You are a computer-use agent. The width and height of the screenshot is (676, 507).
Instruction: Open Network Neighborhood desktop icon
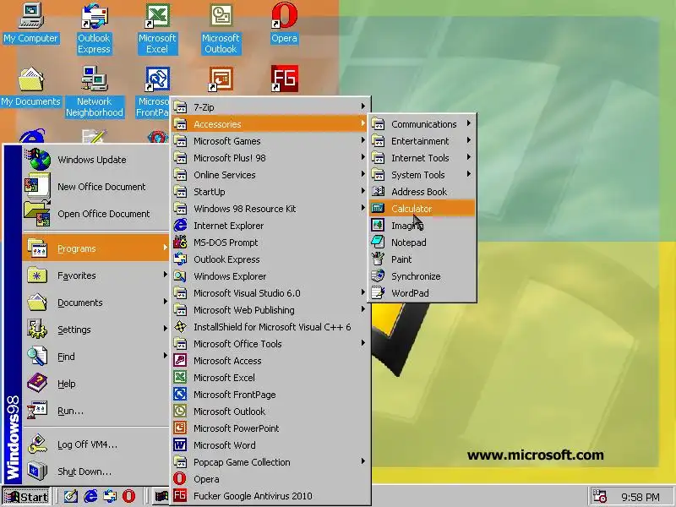tap(94, 92)
